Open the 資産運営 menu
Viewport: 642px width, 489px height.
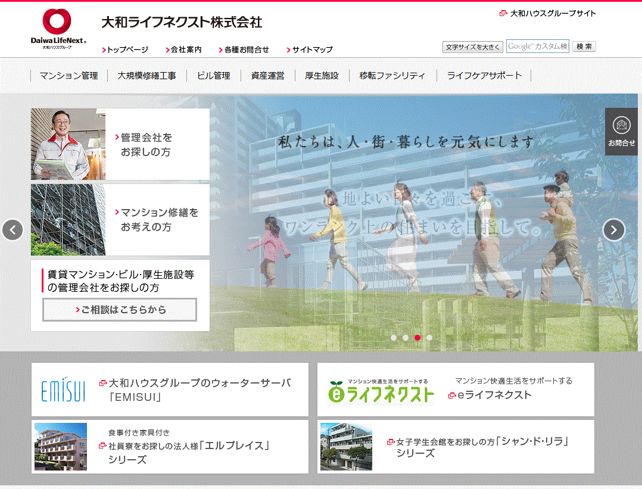(267, 76)
